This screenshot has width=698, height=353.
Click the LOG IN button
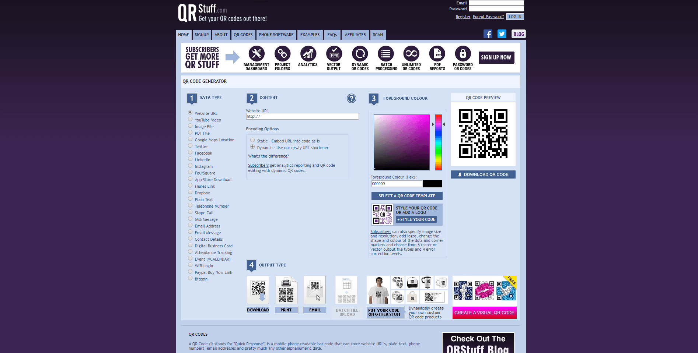(515, 17)
